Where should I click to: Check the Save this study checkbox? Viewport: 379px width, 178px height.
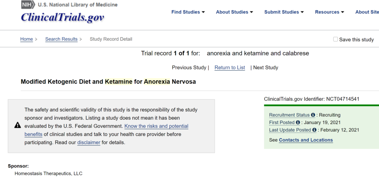click(x=336, y=39)
